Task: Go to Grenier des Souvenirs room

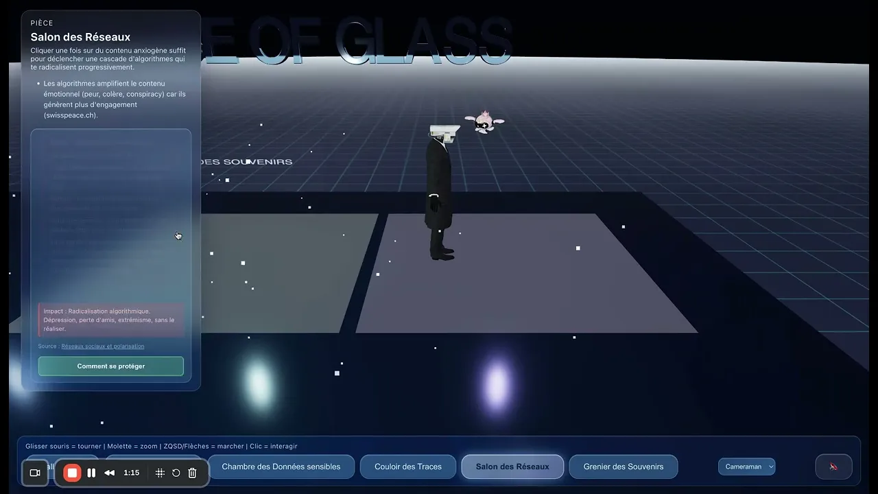Action: [x=624, y=467]
